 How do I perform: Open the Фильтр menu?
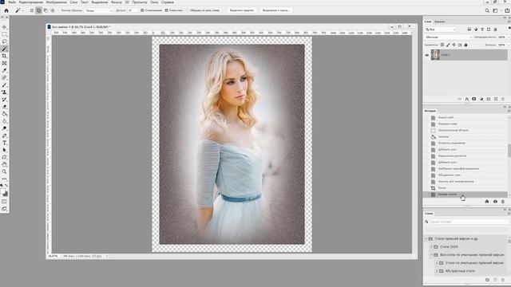tap(117, 2)
